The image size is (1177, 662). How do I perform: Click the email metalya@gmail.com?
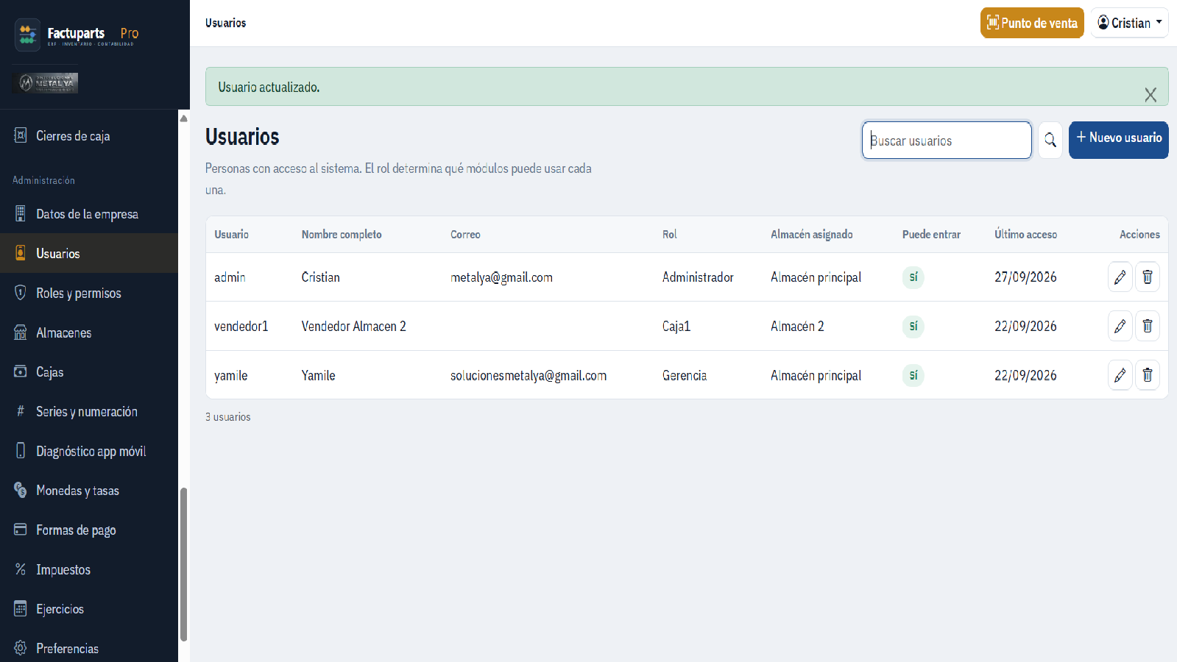coord(501,277)
